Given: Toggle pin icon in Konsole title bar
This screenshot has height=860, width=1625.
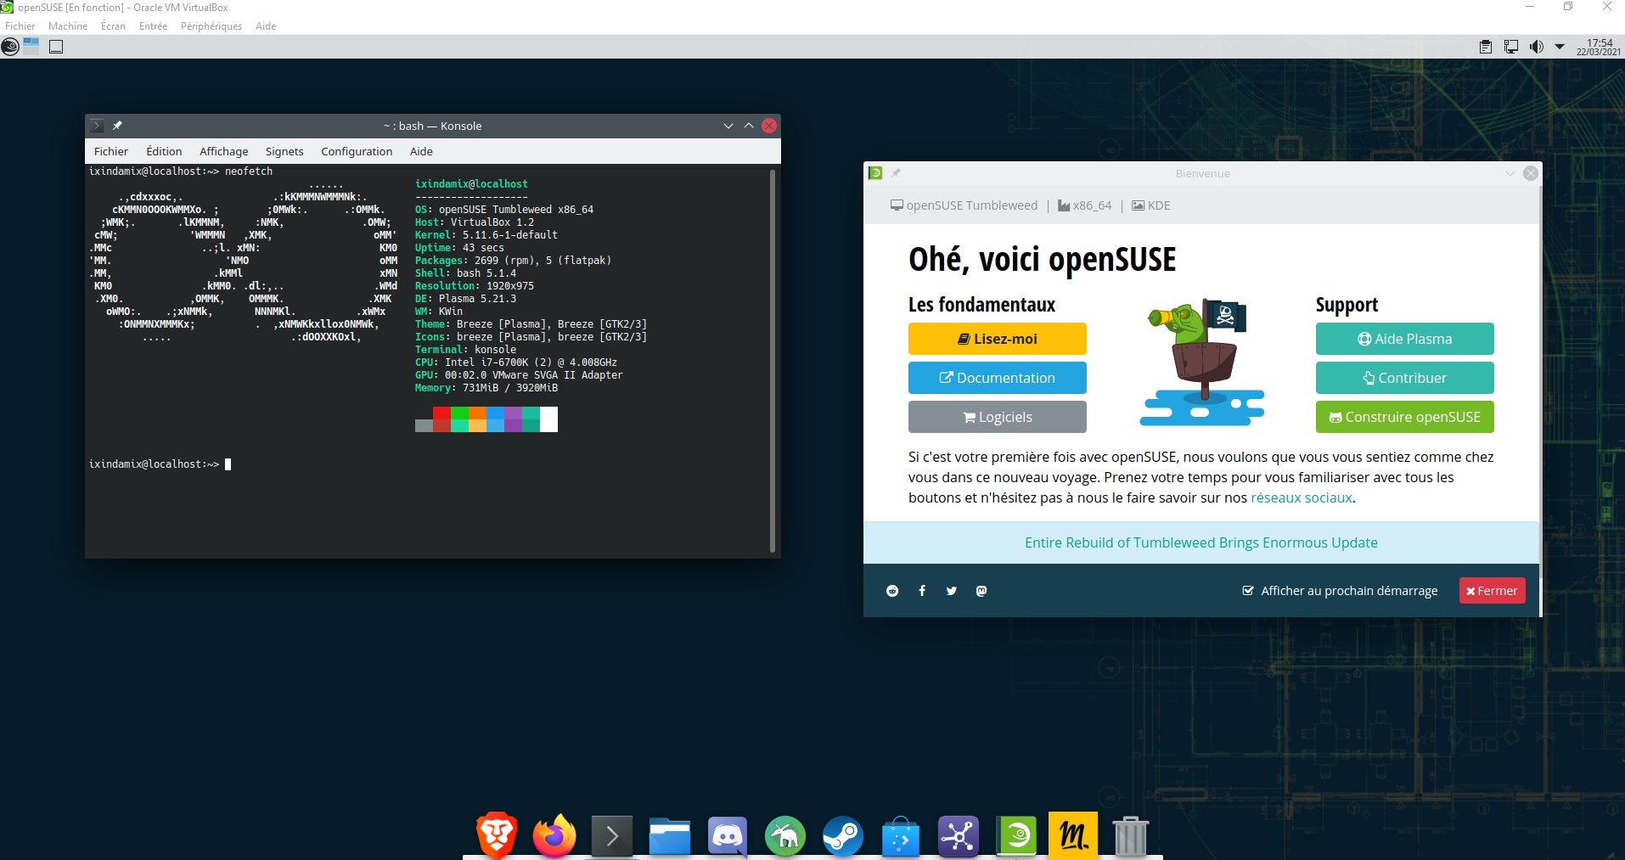Looking at the screenshot, I should coord(117,126).
